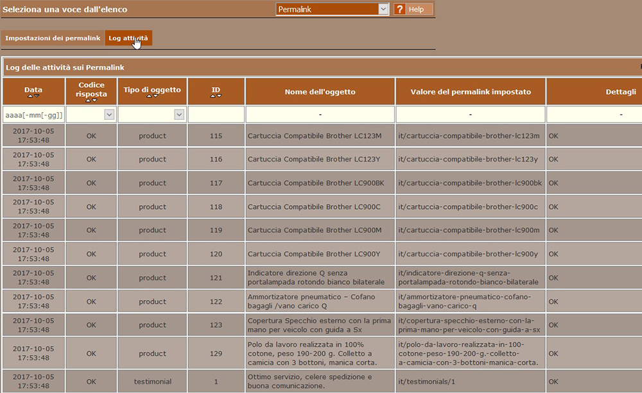Screen dimensions: 642x393
Task: Click permalink it/ammortizatore-pneumatico-cofano-bagagli
Action: point(465,301)
